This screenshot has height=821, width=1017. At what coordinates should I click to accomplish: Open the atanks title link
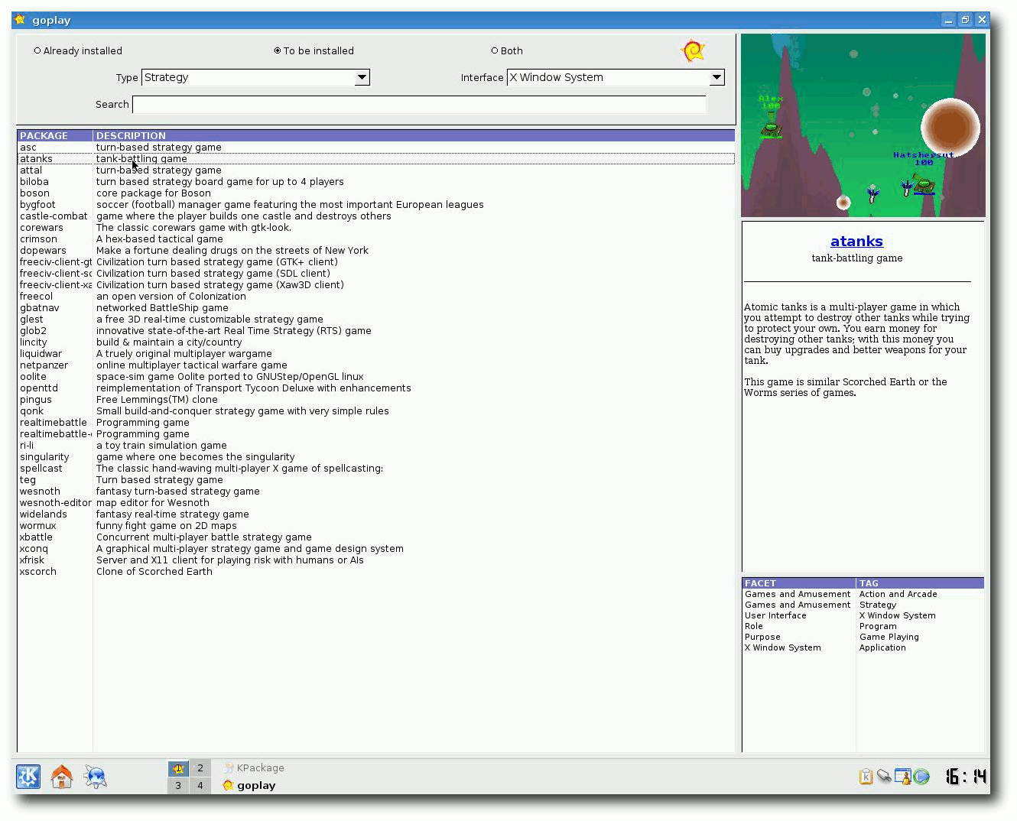pyautogui.click(x=856, y=242)
